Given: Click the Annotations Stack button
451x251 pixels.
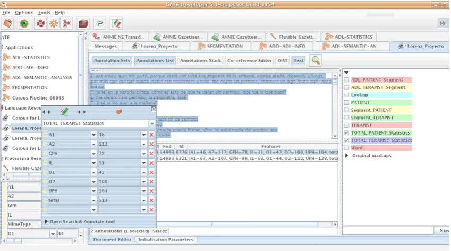Looking at the screenshot, I should pos(200,61).
